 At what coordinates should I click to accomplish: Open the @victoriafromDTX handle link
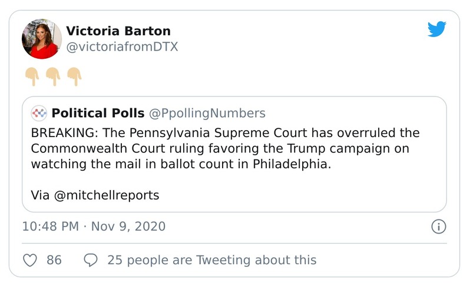pos(122,48)
